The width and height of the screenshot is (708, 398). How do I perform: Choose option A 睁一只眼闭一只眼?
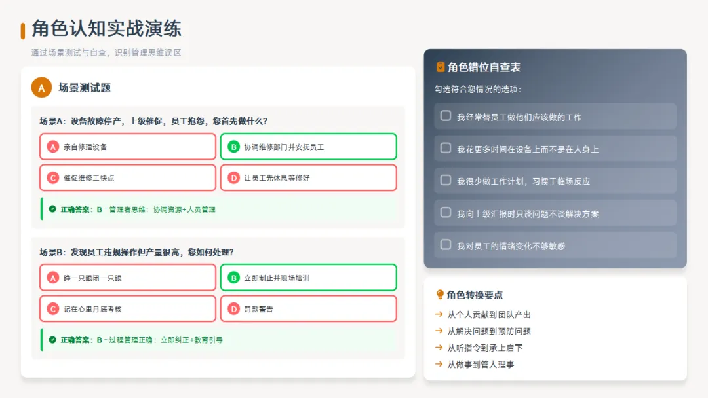128,278
